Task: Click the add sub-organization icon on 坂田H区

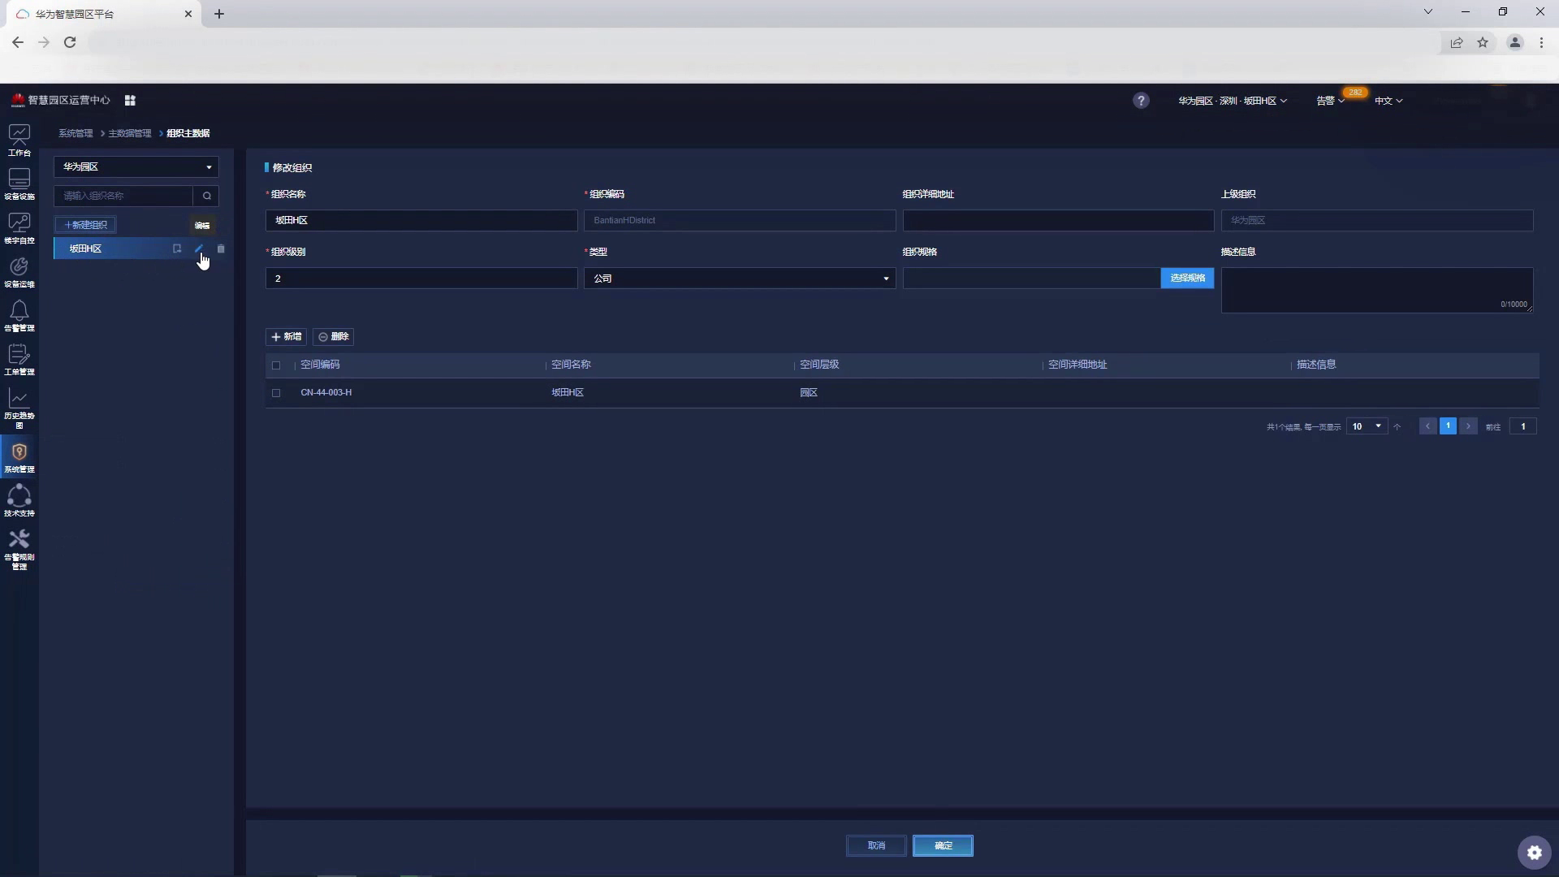Action: pyautogui.click(x=177, y=248)
